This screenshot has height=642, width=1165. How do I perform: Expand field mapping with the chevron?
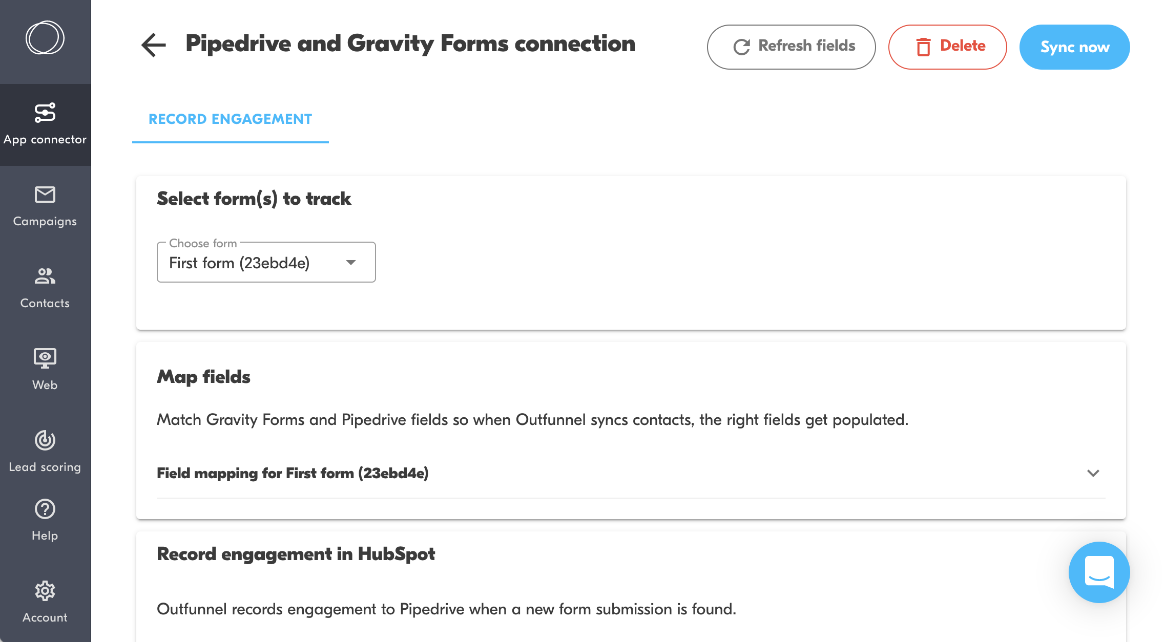point(1093,473)
